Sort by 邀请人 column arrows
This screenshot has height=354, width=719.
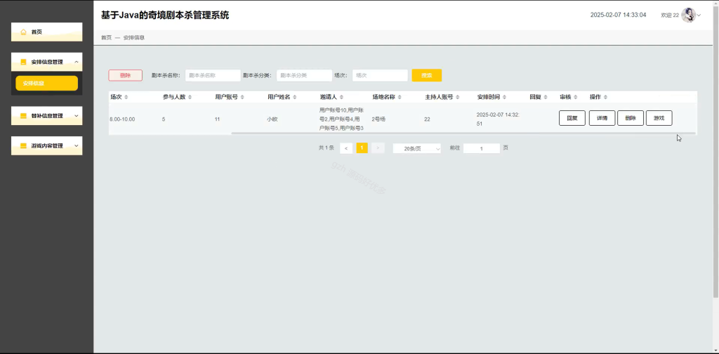342,97
